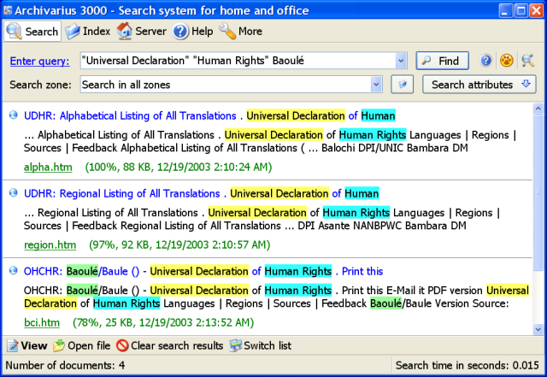Click the Search time in seconds status

click(x=468, y=366)
